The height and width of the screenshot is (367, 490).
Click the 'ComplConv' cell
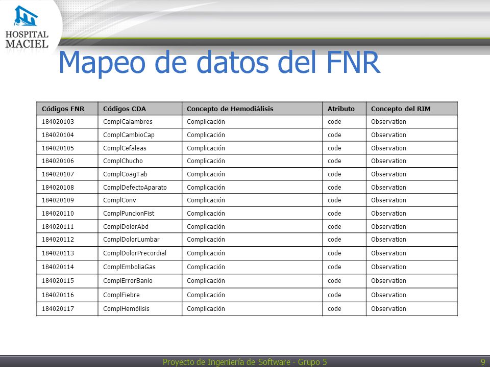(x=140, y=200)
